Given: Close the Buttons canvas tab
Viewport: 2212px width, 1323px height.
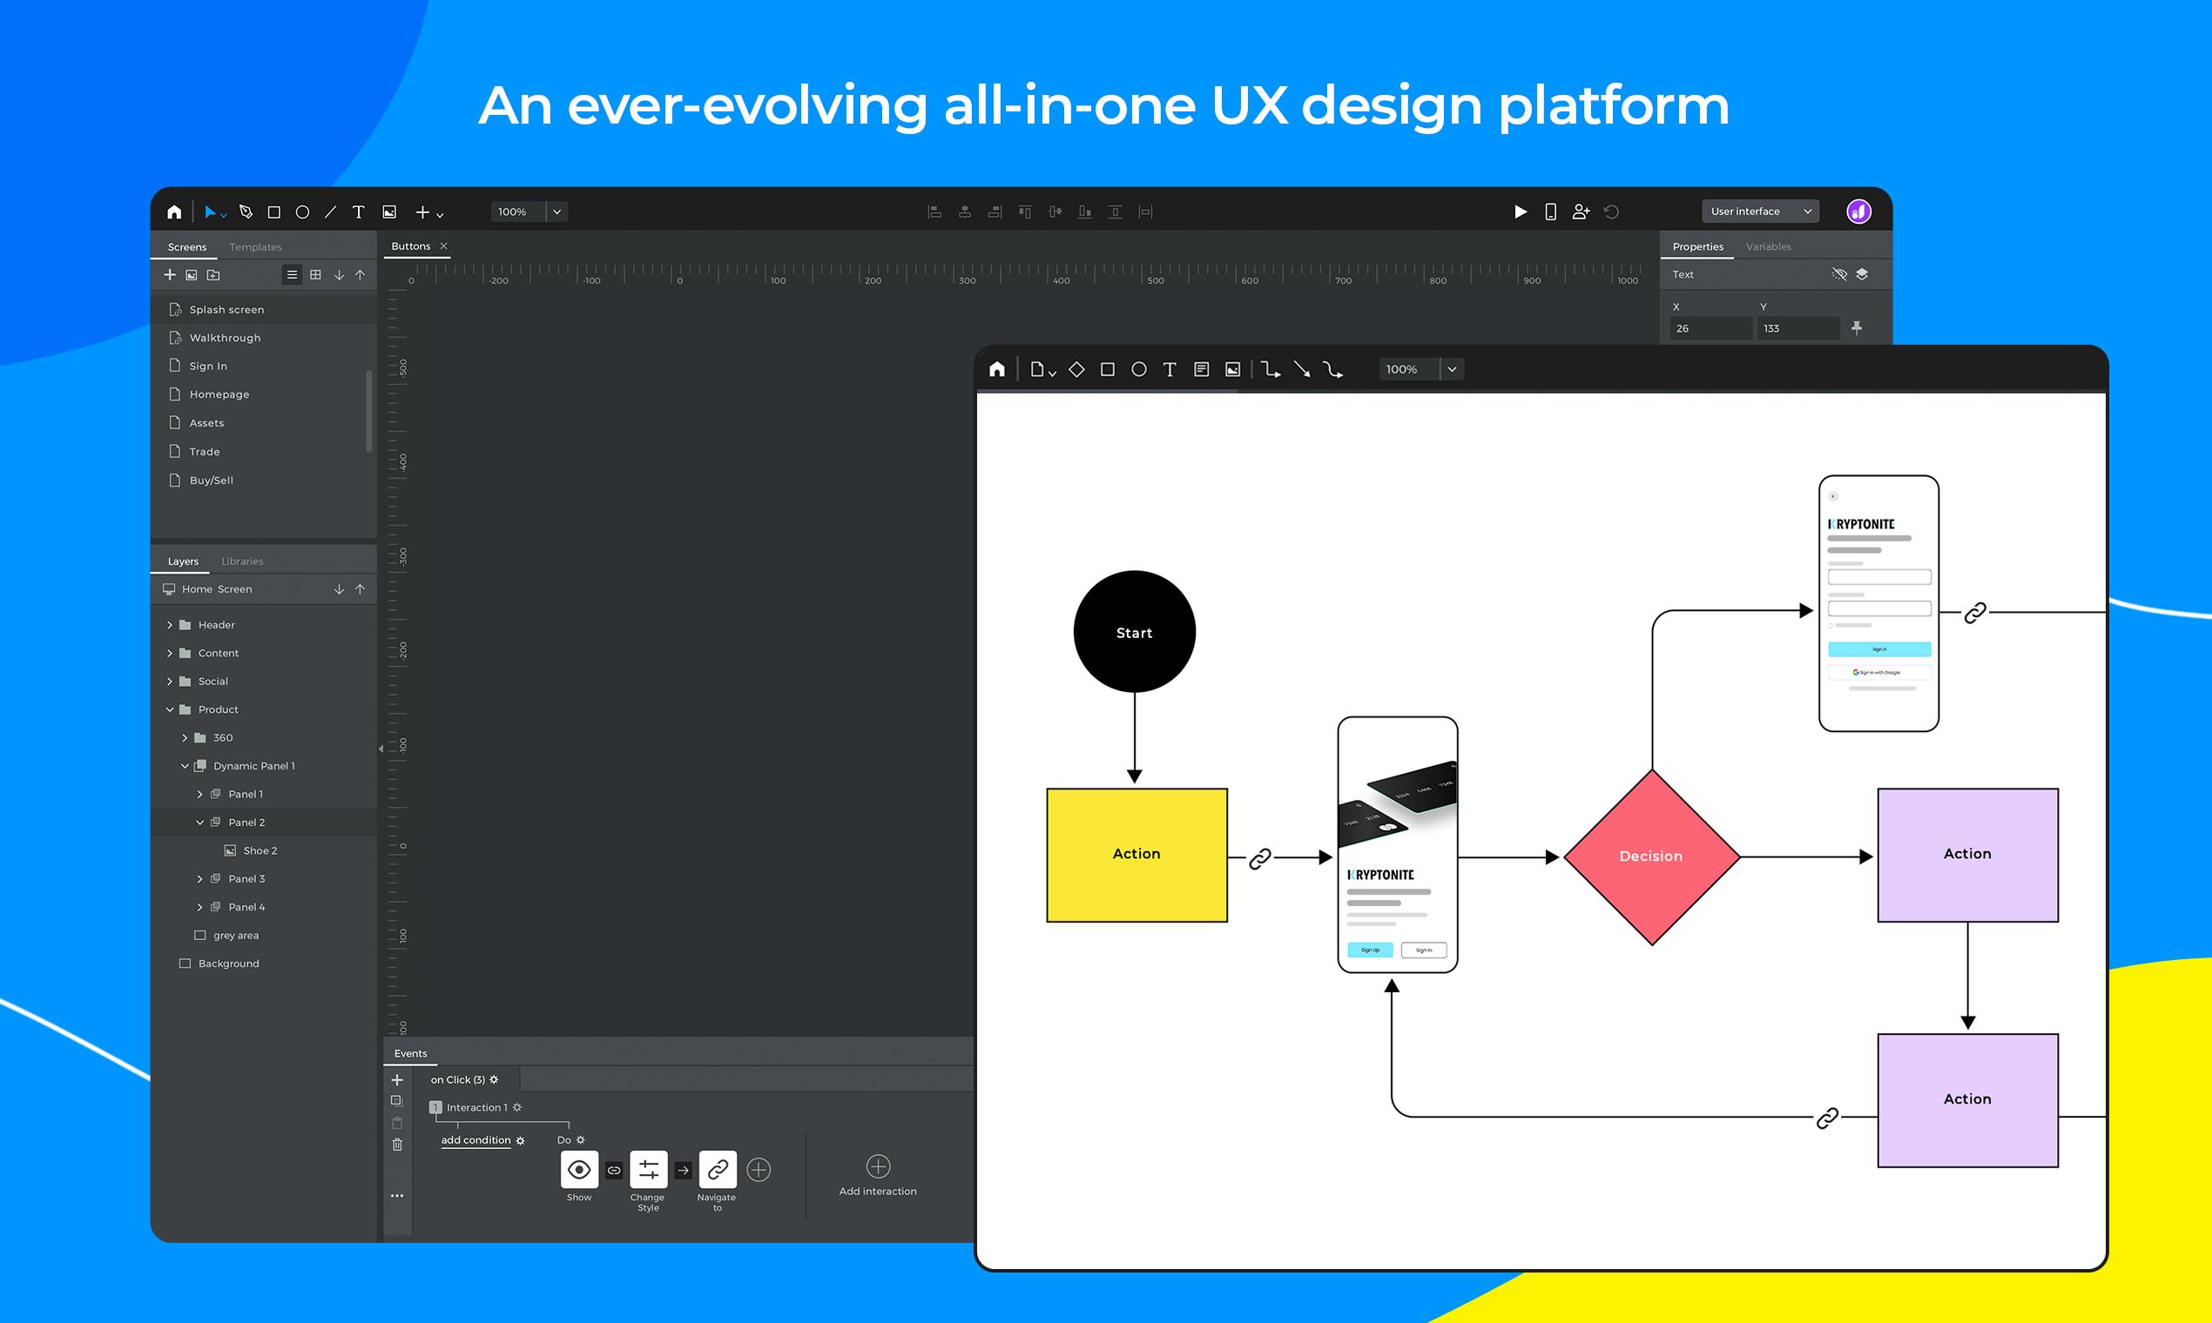Looking at the screenshot, I should coord(443,246).
